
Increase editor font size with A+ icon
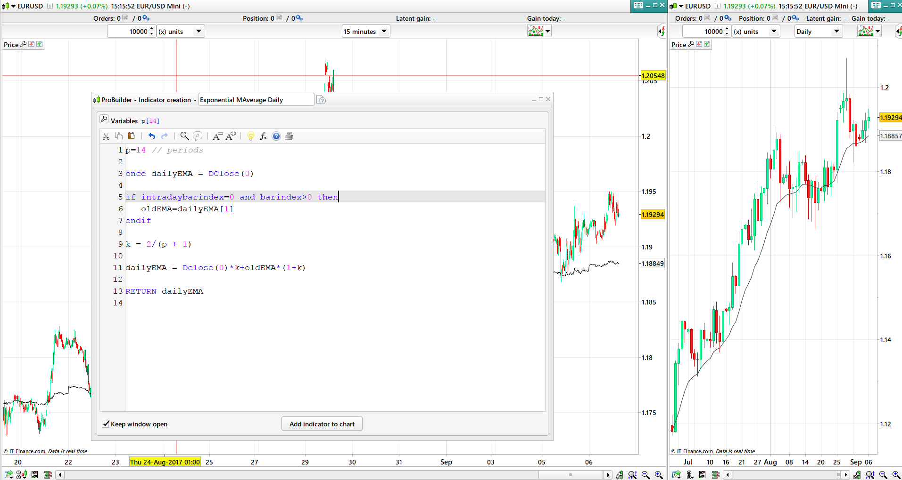[x=230, y=136]
